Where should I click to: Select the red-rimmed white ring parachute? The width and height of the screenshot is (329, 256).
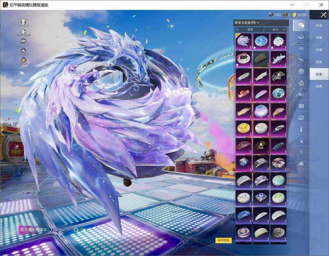tap(243, 59)
